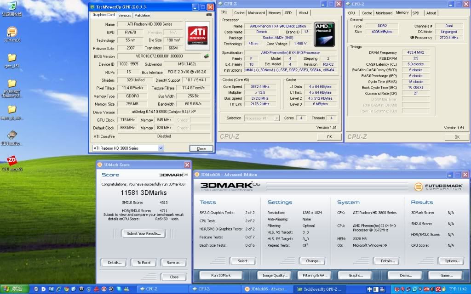471x294 pixels.
Task: Click Submit Your Results button
Action: (x=144, y=233)
